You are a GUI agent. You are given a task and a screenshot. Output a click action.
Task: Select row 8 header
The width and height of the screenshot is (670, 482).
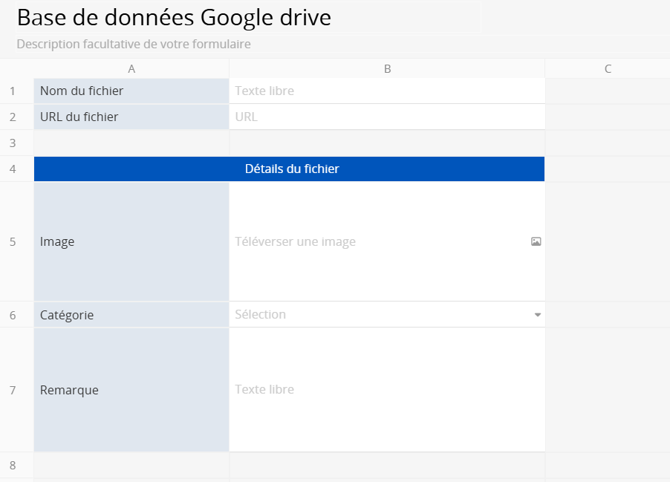[13, 465]
